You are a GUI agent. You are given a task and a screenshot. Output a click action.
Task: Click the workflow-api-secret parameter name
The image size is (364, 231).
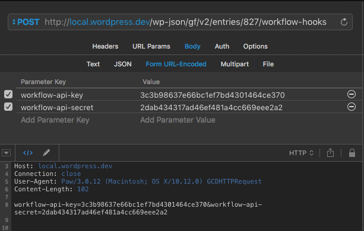pos(57,108)
